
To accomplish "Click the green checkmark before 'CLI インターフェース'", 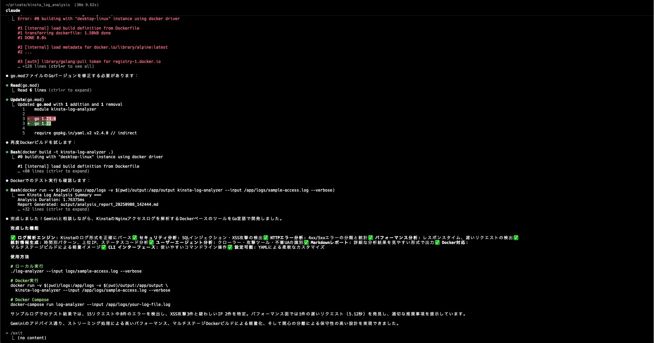I will (103, 247).
